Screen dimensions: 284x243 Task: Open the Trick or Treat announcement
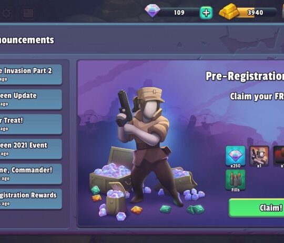tap(31, 124)
